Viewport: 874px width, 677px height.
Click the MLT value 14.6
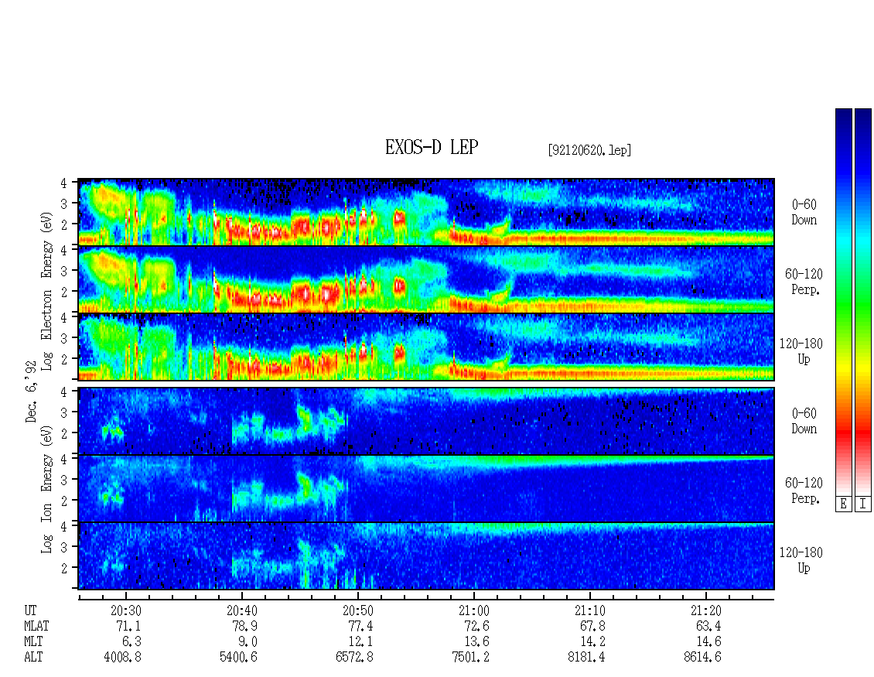(708, 642)
